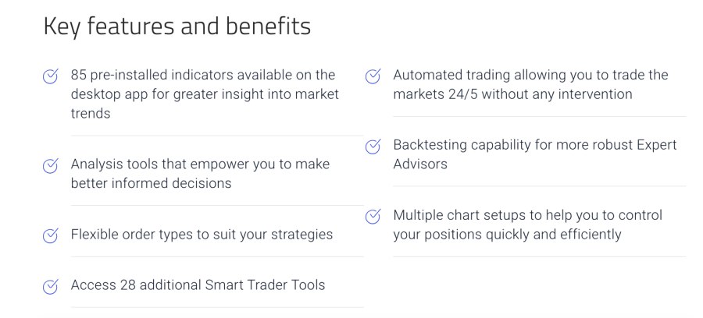The image size is (703, 318).
Task: Click checkmark icon next to Backtesting capability
Action: point(373,146)
